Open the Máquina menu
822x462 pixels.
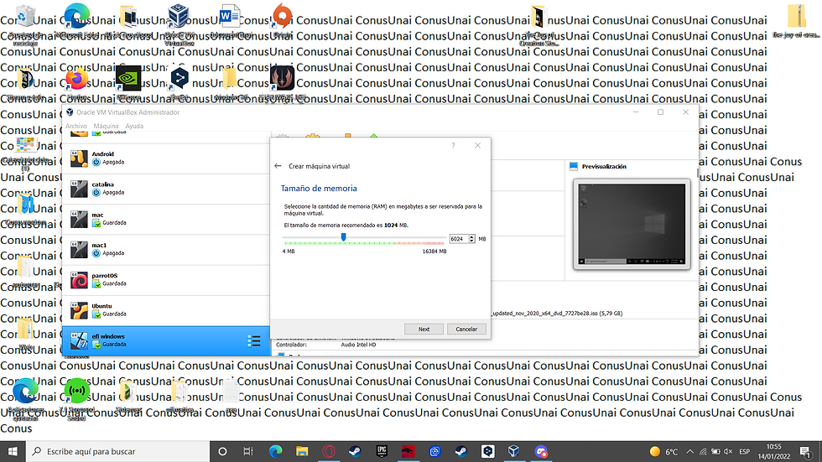click(x=106, y=127)
